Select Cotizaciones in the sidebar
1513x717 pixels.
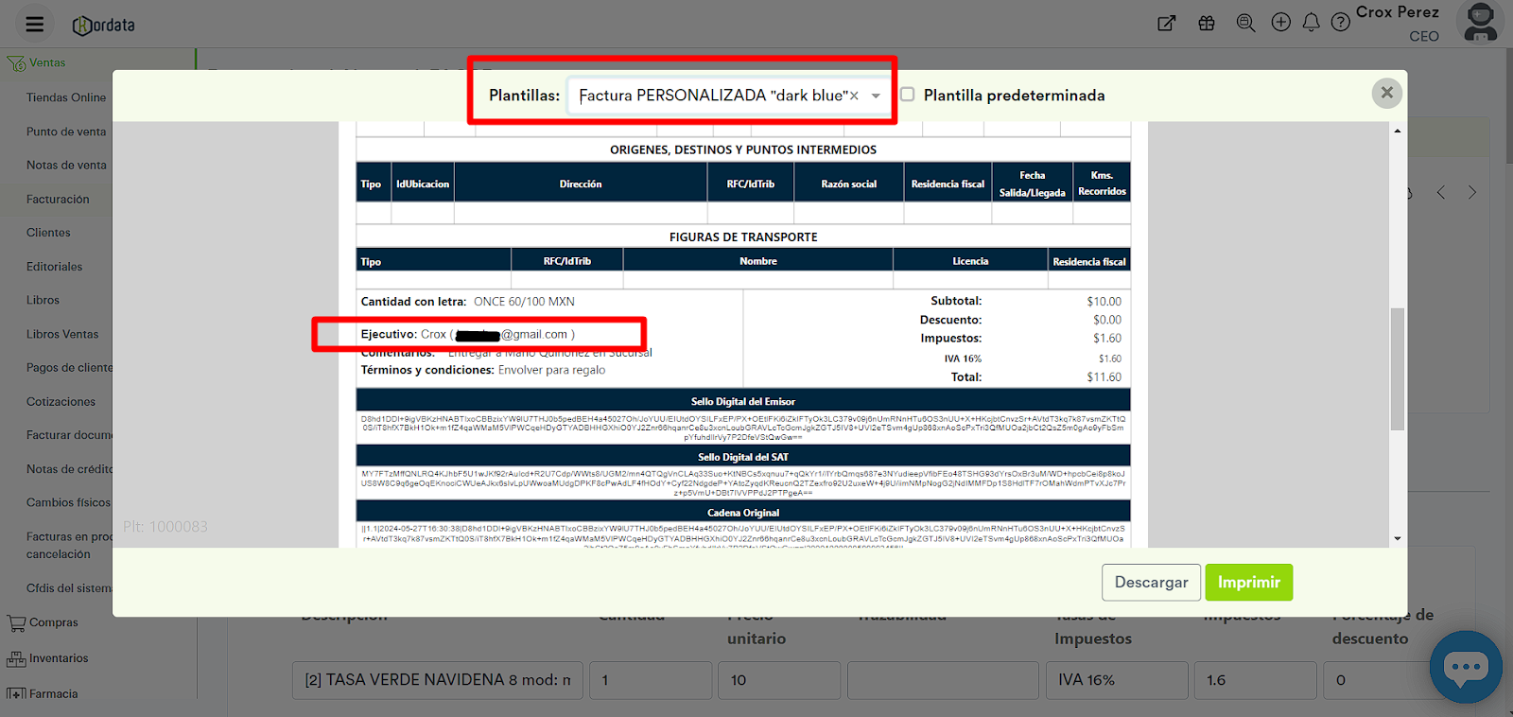(61, 402)
